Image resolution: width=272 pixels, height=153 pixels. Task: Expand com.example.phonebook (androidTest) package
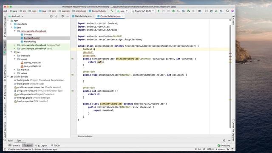(x=15, y=45)
